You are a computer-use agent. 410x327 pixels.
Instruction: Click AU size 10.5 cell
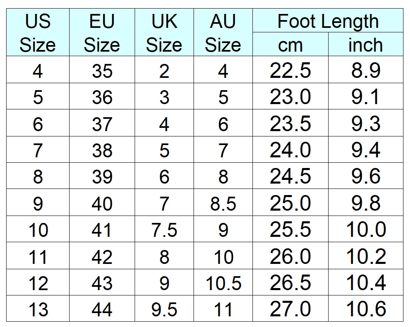tap(223, 282)
